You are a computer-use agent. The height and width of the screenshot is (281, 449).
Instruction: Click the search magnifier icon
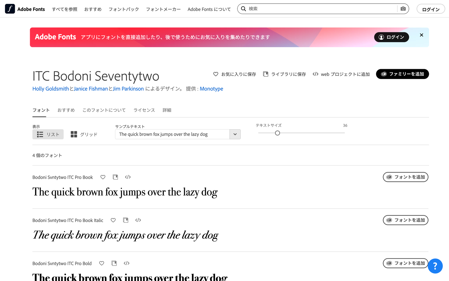click(244, 9)
